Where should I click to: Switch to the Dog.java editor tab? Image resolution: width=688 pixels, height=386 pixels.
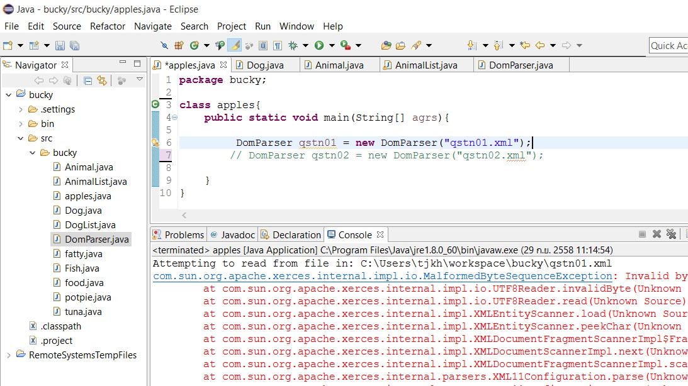pos(264,63)
